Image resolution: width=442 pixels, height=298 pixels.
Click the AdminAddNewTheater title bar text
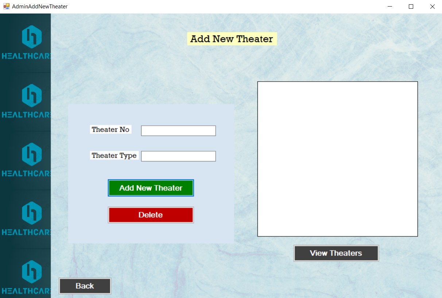[40, 7]
